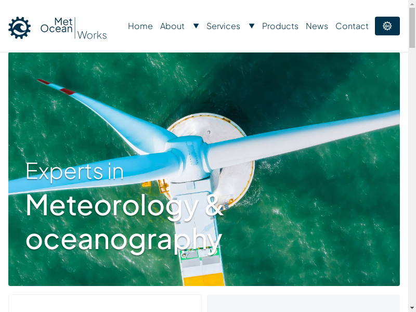Click the scrollbar up arrow

412,4
